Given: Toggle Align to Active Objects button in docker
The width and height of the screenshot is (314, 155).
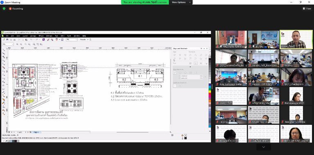Looking at the screenshot, I should point(175,73).
